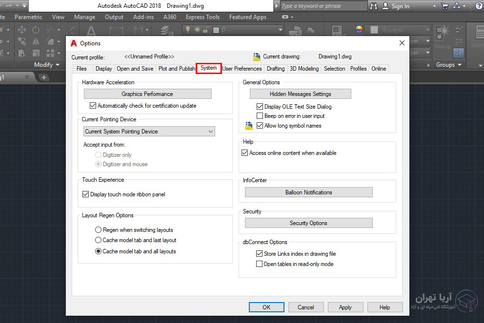
Task: Click the Group icon in Groups panel
Action: pos(443,34)
